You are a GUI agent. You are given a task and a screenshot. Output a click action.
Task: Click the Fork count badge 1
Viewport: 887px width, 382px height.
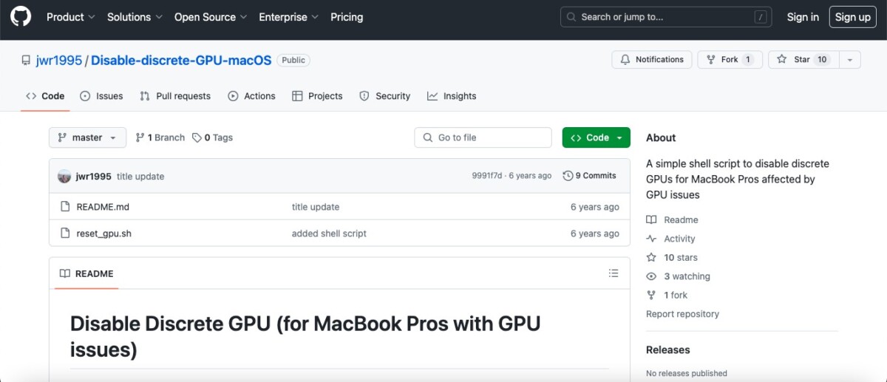(747, 60)
